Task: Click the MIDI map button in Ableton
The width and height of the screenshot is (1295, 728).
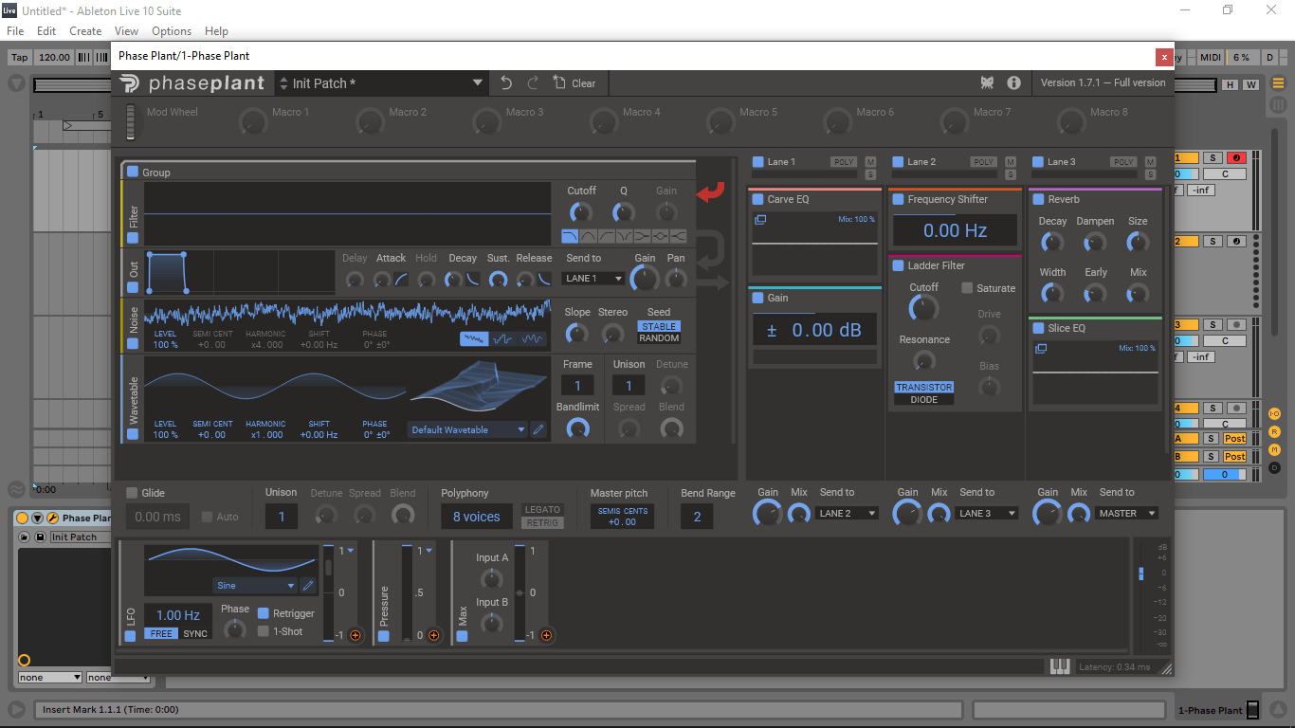Action: pos(1211,58)
